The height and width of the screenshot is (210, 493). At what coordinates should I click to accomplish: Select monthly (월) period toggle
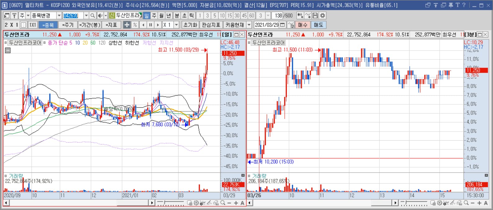pyautogui.click(x=161, y=15)
